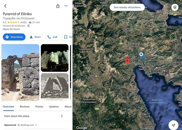Open the About tab
Image resolution: width=182 pixels, height=130 pixels.
point(68,107)
